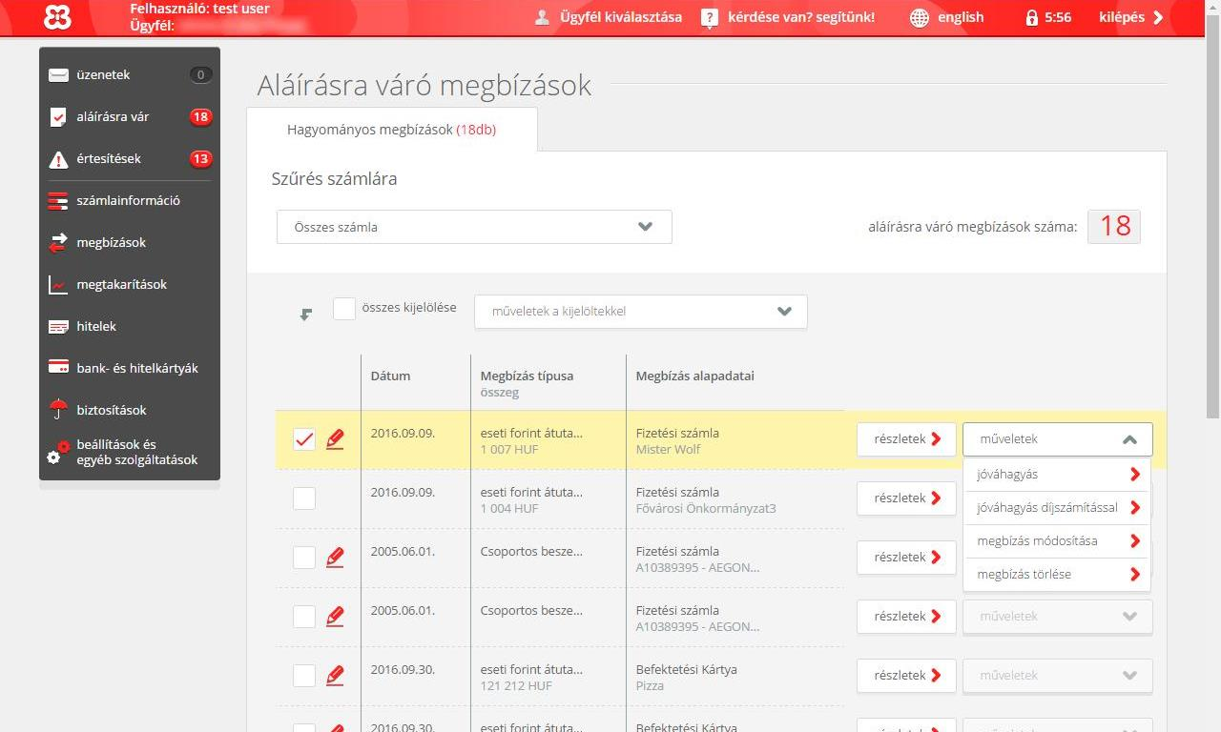Check the checkbox on Fővárosi Önkormányzat3 row
The image size is (1221, 732).
point(304,498)
